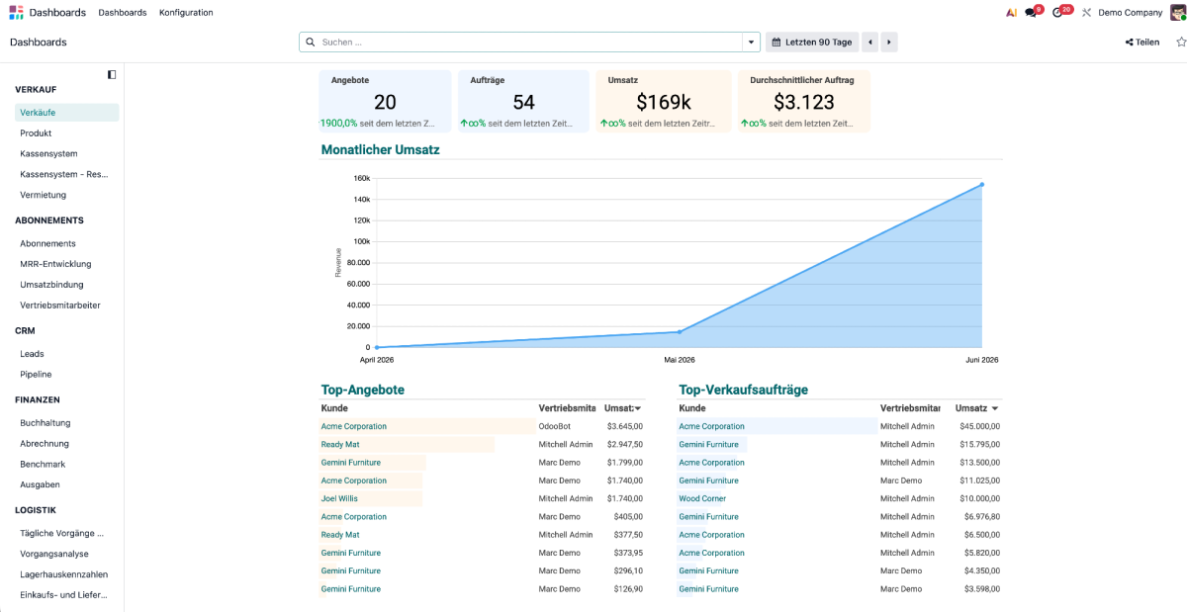Open the conversations messages icon
Viewport: 1187px width, 612px height.
[x=1034, y=12]
